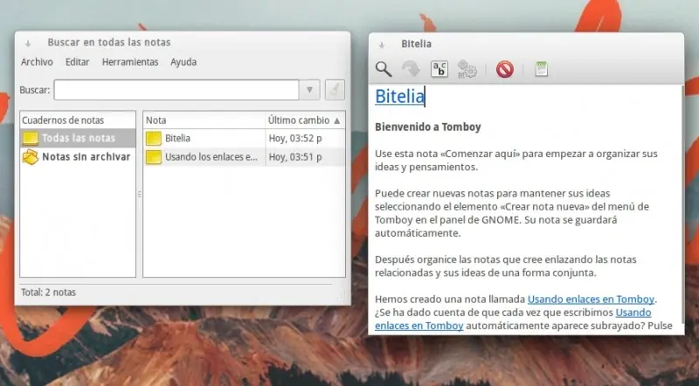Click the 'Usando los enlaces' note icon
This screenshot has height=386, width=699.
(154, 157)
